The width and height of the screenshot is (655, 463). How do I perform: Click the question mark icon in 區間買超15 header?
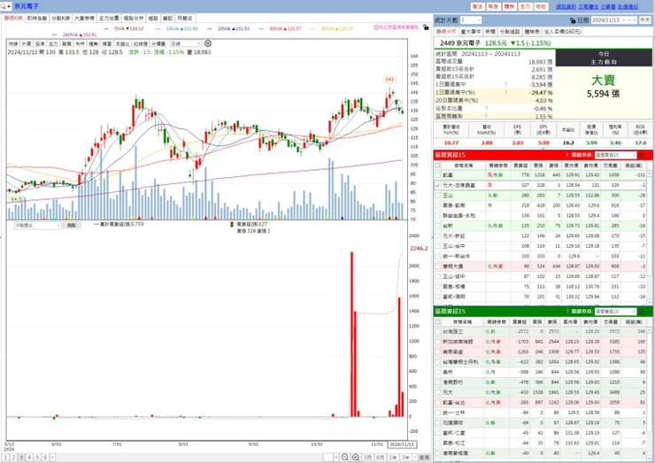pyautogui.click(x=566, y=155)
